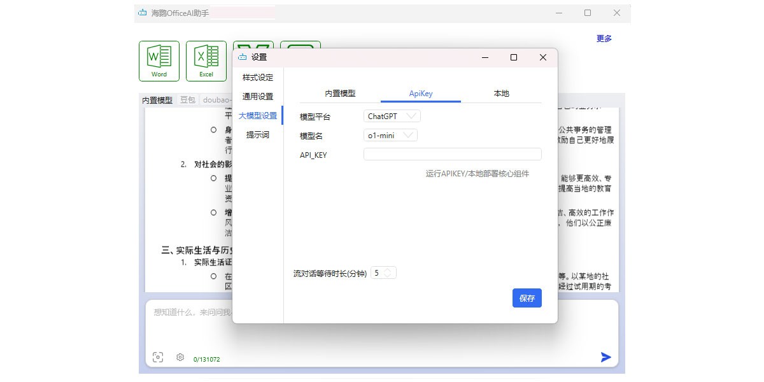Open settings via the gear icon

(x=180, y=357)
